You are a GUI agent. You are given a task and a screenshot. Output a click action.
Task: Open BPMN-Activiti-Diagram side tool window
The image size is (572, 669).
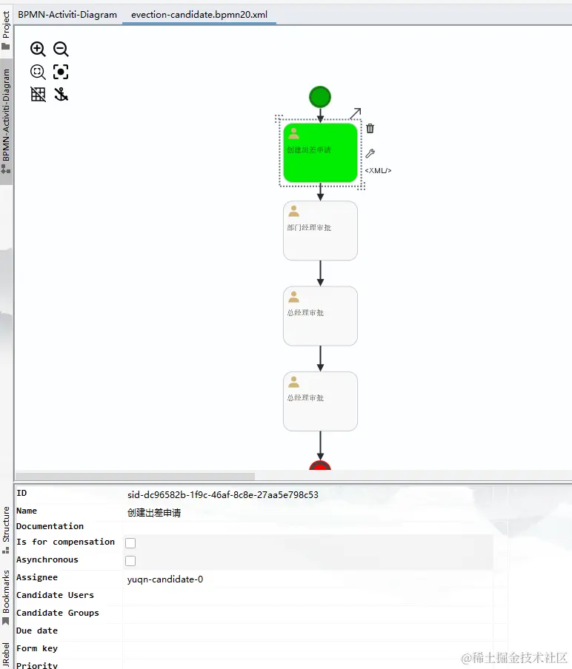(x=7, y=121)
